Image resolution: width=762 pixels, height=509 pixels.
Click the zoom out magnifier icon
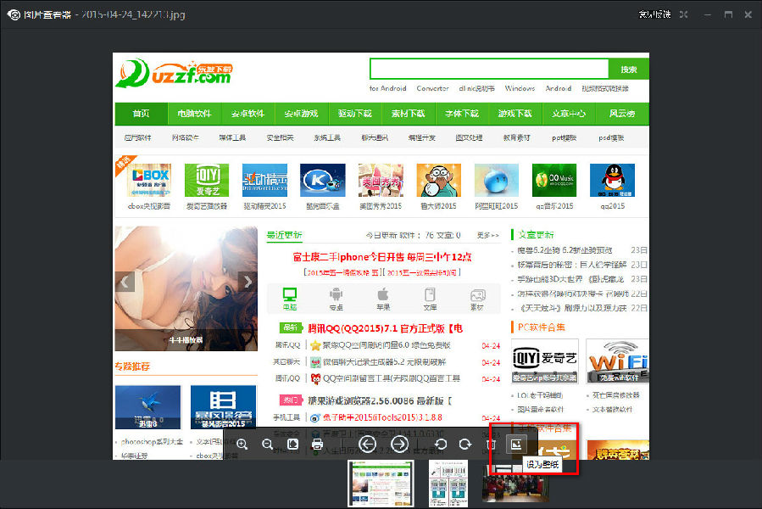268,444
